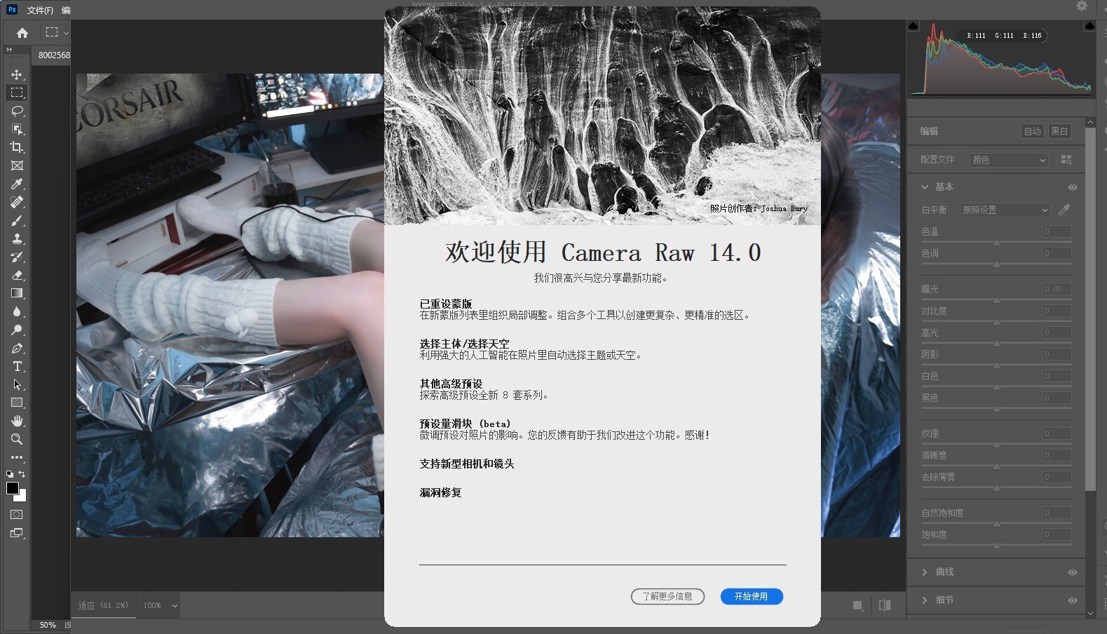1107x634 pixels.
Task: Open the zoom level dropdown arrow
Action: tap(175, 605)
